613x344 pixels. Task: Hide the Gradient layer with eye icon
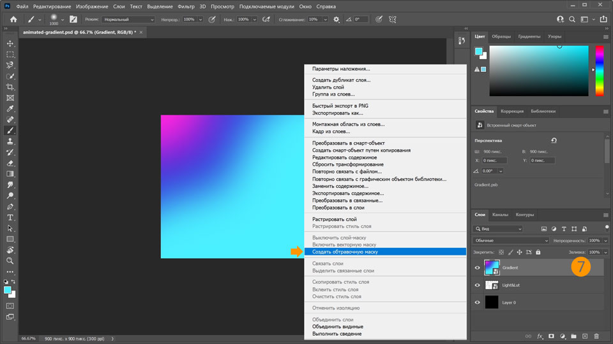[x=477, y=268]
